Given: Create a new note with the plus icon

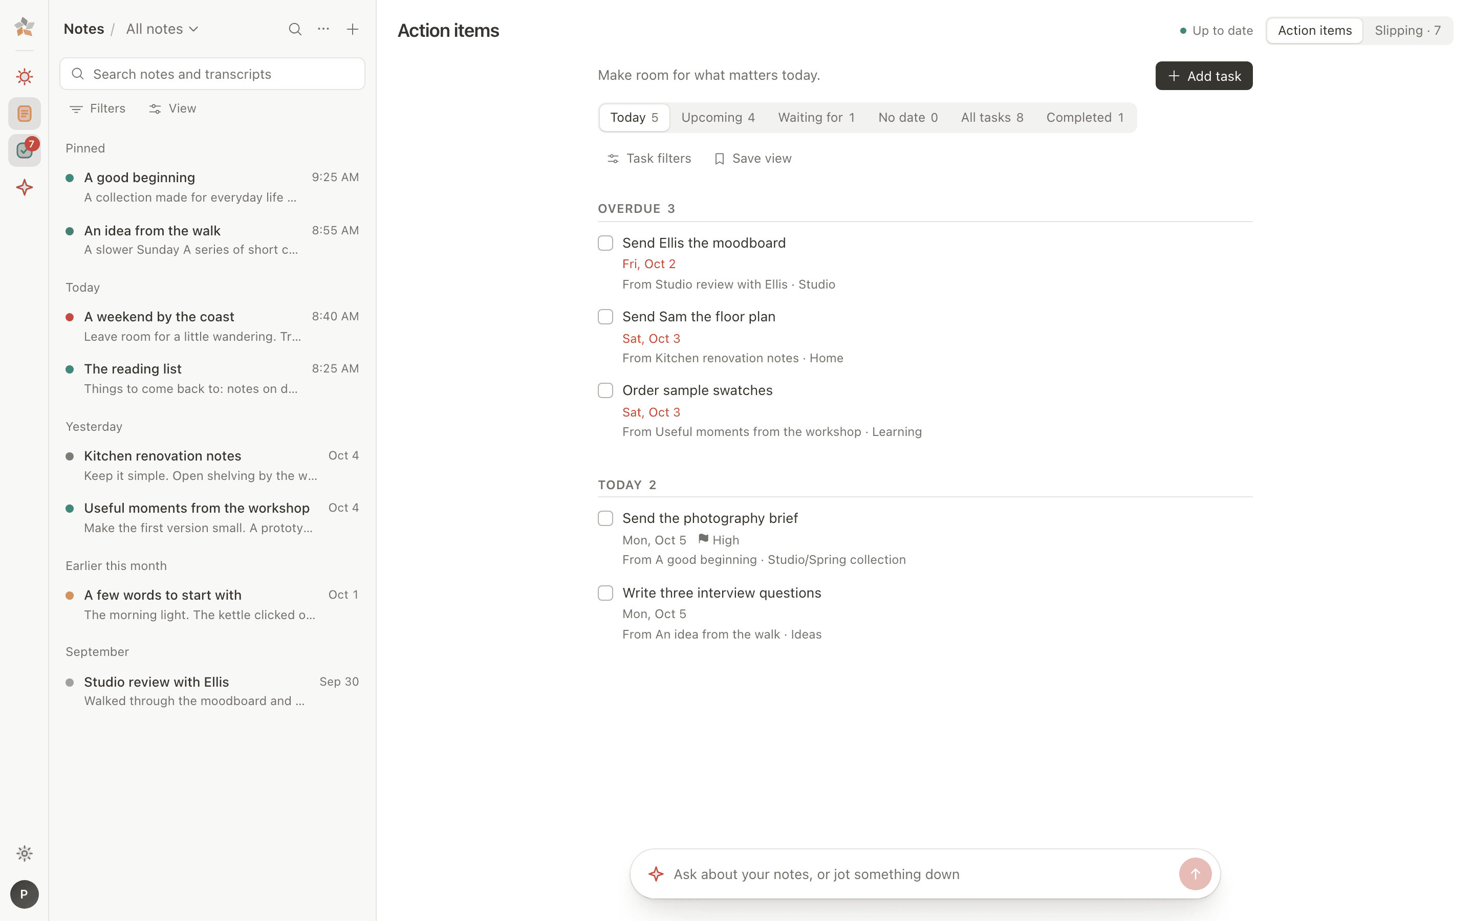Looking at the screenshot, I should click(x=353, y=29).
